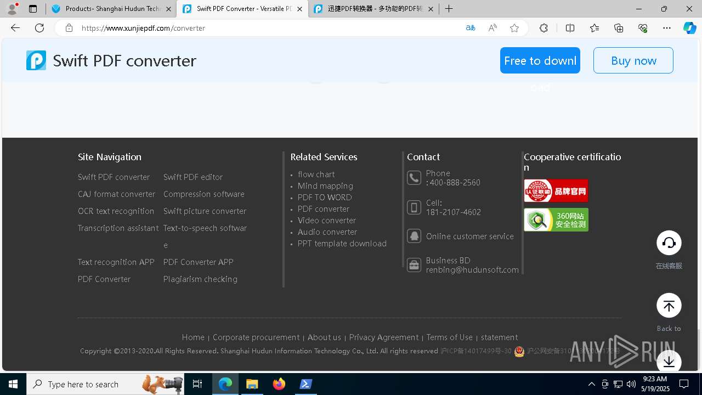
Task: Open PDF converter related service
Action: (324, 209)
